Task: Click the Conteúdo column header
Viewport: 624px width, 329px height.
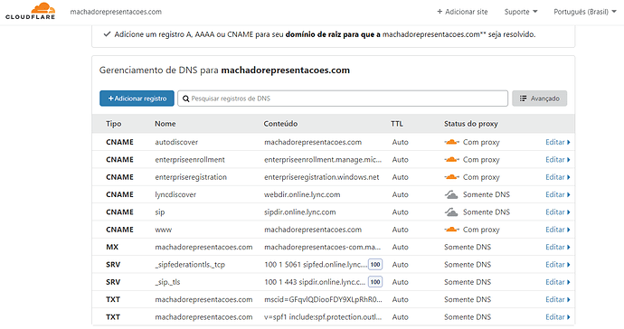Action: click(x=280, y=124)
